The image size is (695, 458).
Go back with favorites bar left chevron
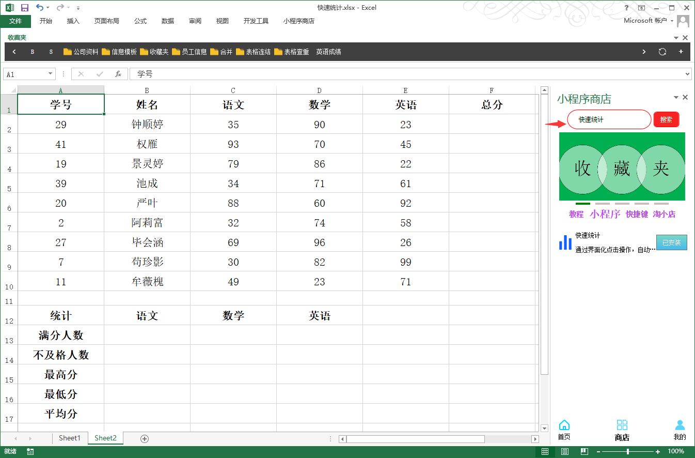point(14,52)
